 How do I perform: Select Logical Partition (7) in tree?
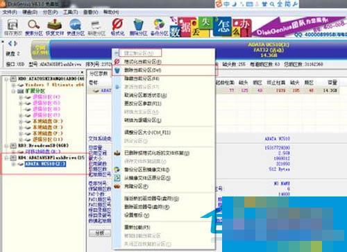coord(46,115)
